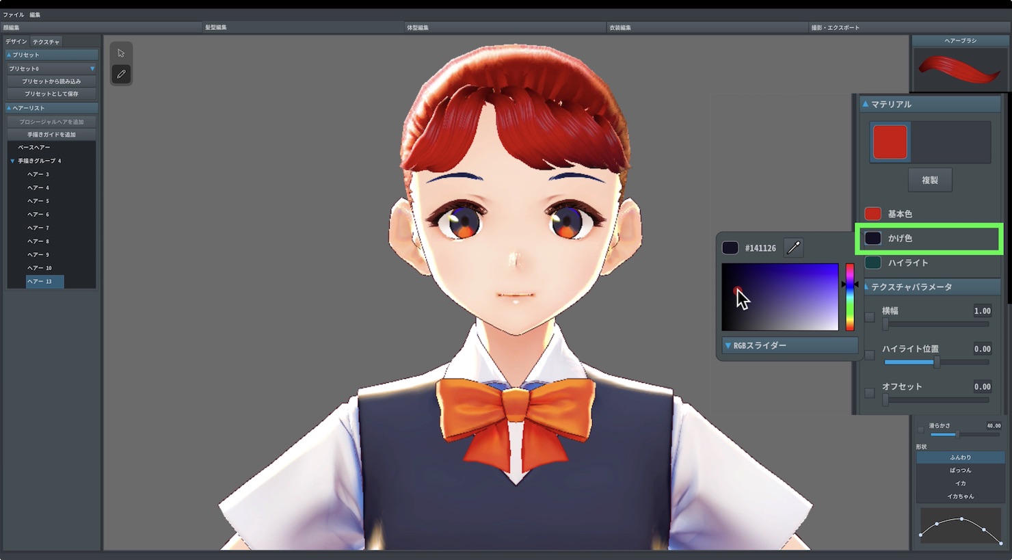Viewport: 1012px width, 560px height.
Task: Click the 複製 button
Action: pos(930,180)
